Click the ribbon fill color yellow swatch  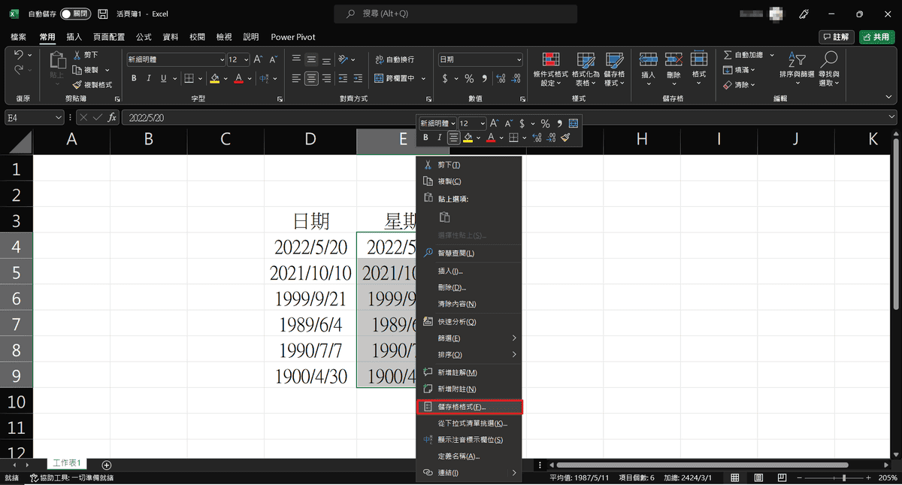[214, 78]
